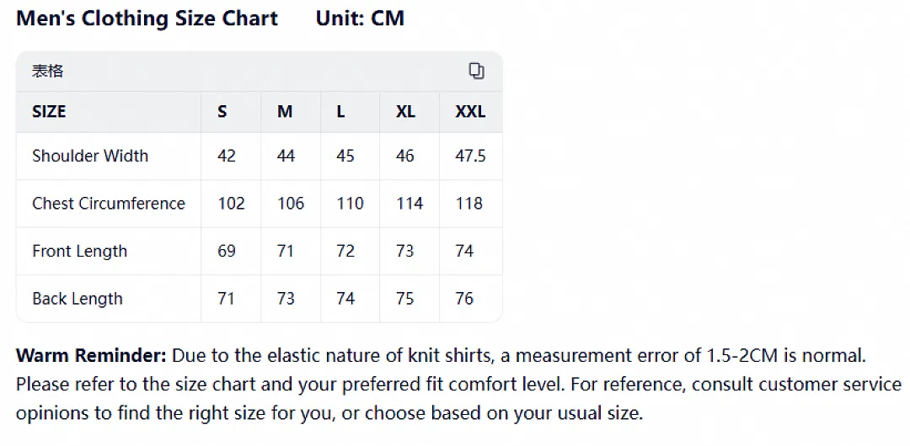Image resolution: width=910 pixels, height=446 pixels.
Task: Select the Unit: CM heading text
Action: click(x=360, y=19)
